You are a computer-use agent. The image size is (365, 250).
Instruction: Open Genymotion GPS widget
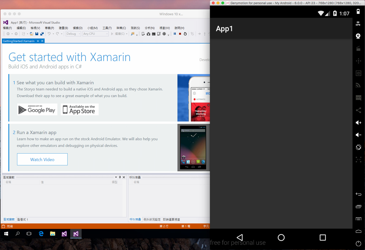coord(358,24)
